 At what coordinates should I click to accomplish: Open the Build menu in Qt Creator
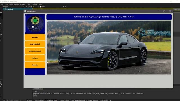tap(11, 4)
